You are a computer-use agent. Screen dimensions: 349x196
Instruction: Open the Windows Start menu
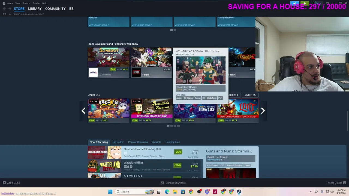110,192
